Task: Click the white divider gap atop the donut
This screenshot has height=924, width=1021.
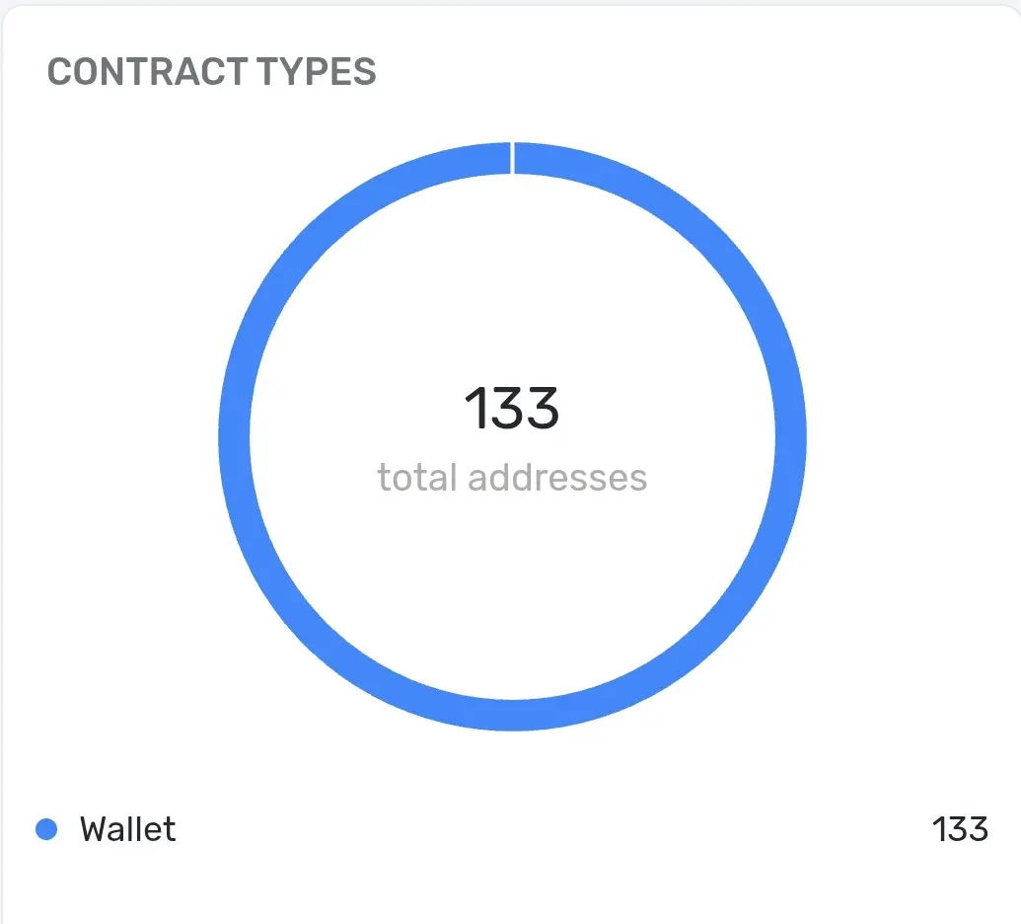Action: coord(512,158)
